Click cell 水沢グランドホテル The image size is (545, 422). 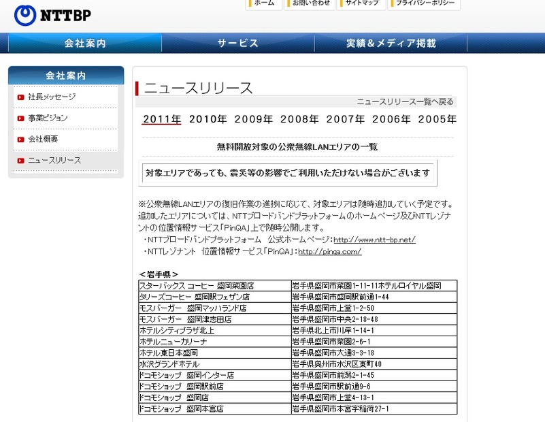[215, 364]
